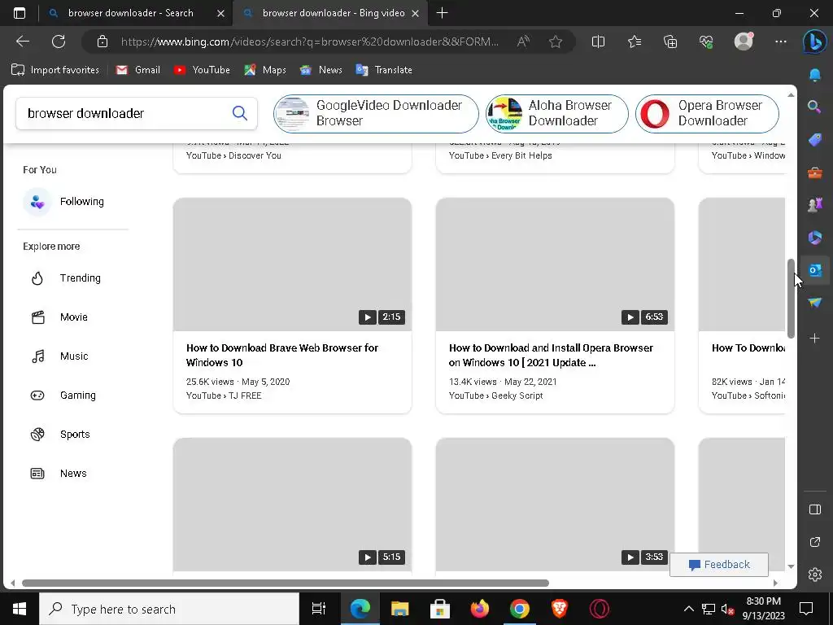Play Opera Browser install video thumbnail
The width and height of the screenshot is (833, 625).
(x=555, y=264)
